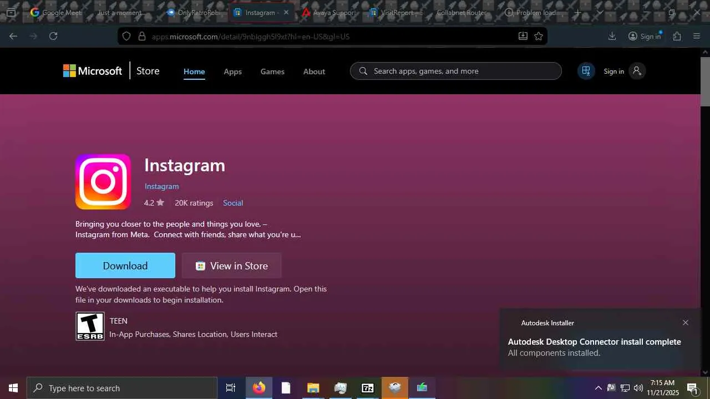Viewport: 710px width, 399px height.
Task: Bookmark this page with the star icon
Action: click(x=539, y=36)
